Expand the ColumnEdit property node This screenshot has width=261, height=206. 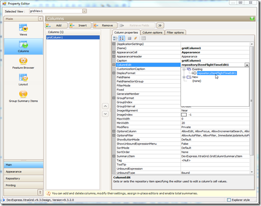pyautogui.click(x=114, y=65)
